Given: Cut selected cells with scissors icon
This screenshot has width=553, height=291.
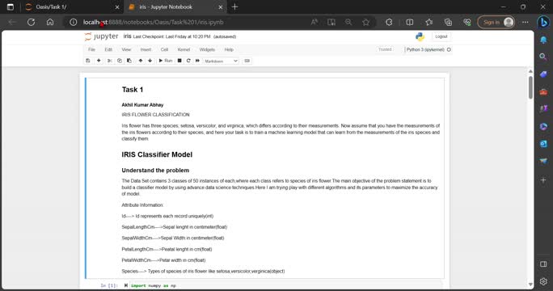Looking at the screenshot, I should pyautogui.click(x=110, y=61).
